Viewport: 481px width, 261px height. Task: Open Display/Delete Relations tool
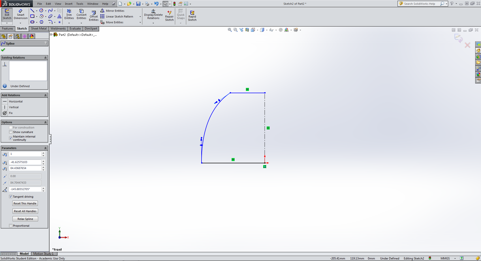pos(153,14)
